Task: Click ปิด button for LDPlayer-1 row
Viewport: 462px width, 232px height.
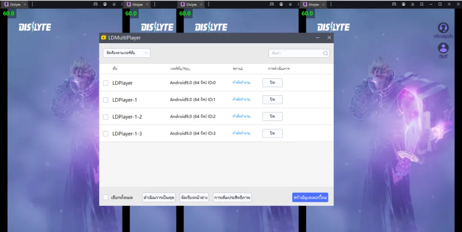Action: [x=273, y=99]
